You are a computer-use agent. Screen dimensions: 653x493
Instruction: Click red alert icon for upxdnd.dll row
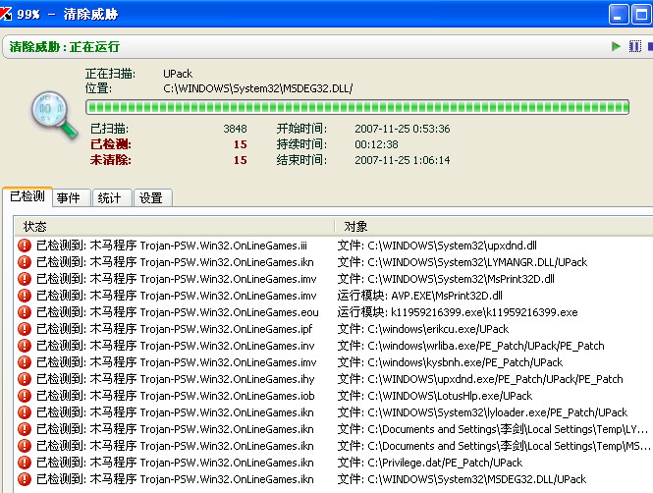tap(25, 246)
